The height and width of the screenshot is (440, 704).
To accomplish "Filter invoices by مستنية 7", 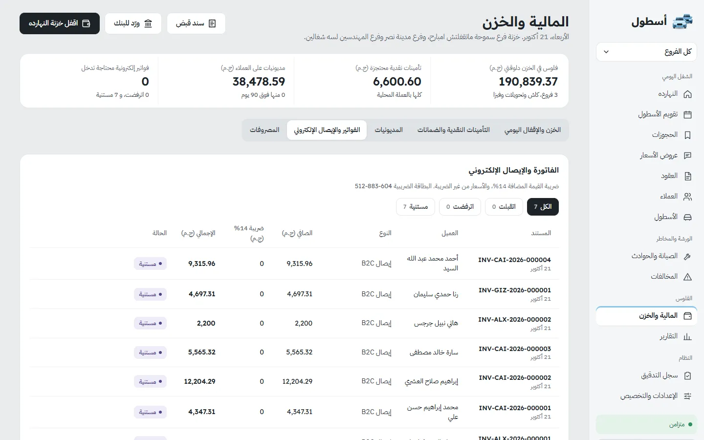I will 416,207.
